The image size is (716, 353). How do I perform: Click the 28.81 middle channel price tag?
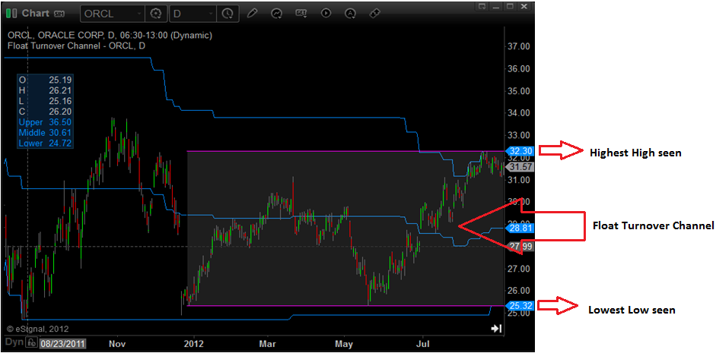point(519,227)
